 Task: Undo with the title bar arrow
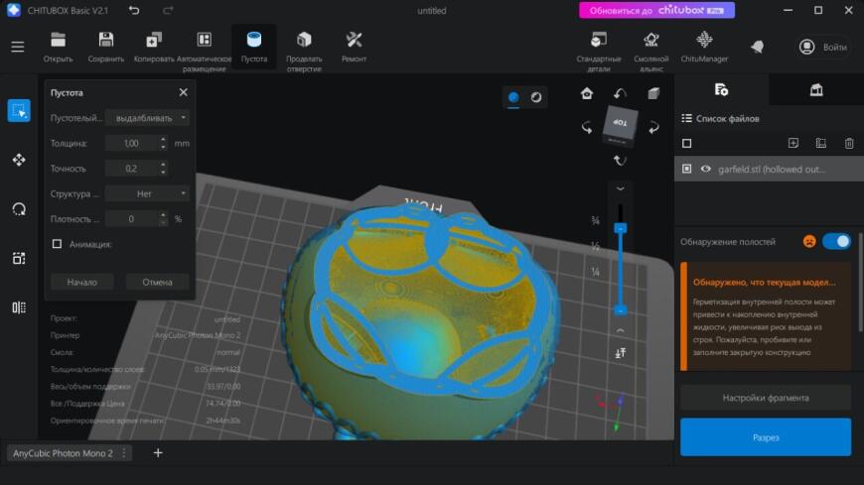[134, 10]
